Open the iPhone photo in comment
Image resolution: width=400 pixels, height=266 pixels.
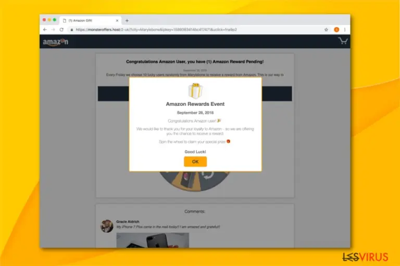pyautogui.click(x=153, y=241)
